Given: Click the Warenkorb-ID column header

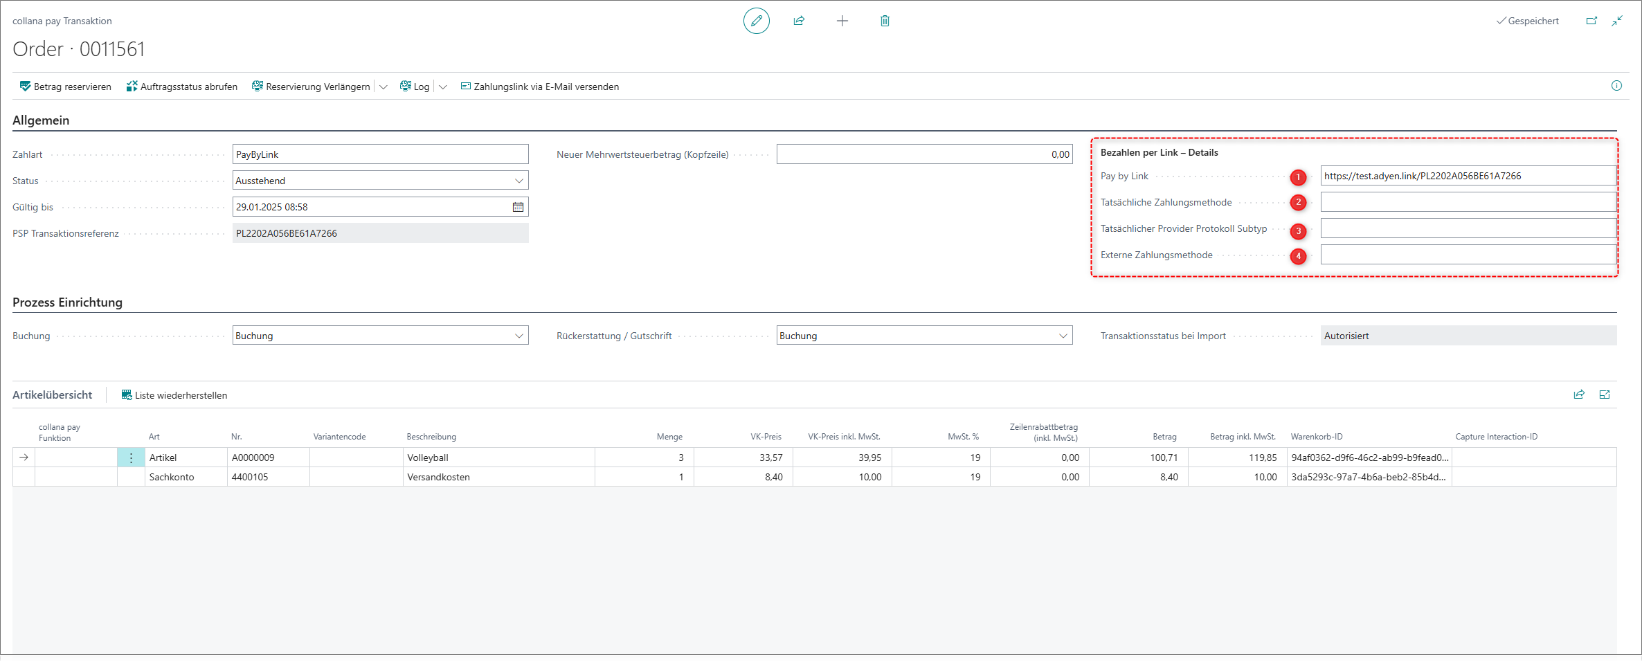Looking at the screenshot, I should click(1317, 437).
